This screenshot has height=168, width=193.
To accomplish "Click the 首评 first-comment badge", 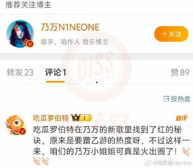I will tap(181, 118).
